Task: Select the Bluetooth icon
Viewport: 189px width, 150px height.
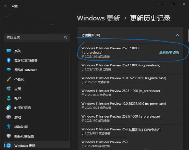Action: 9,60
